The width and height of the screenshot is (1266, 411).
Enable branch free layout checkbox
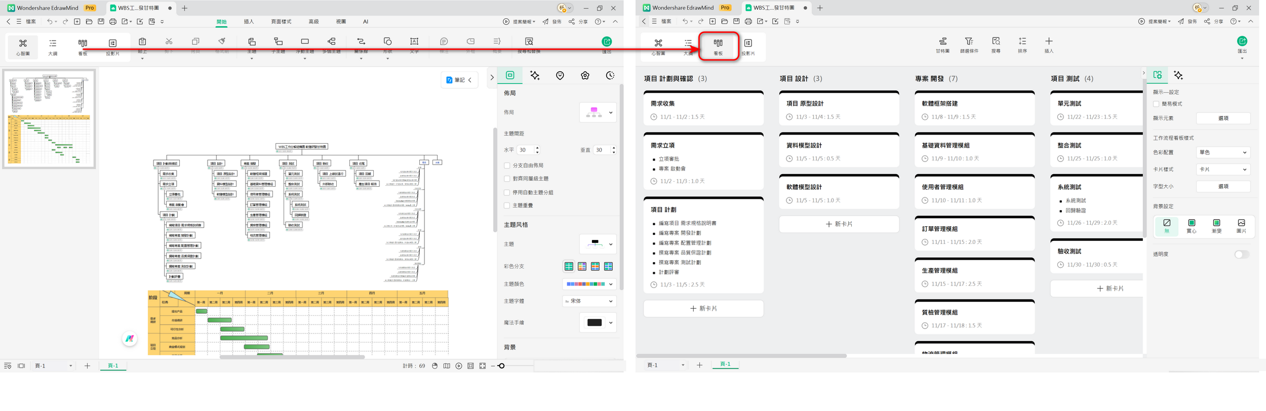(507, 166)
